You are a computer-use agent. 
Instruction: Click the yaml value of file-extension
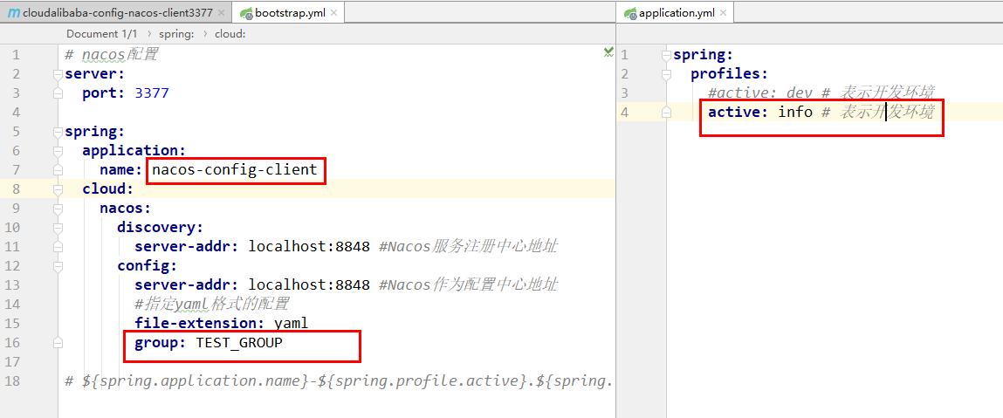tap(291, 324)
